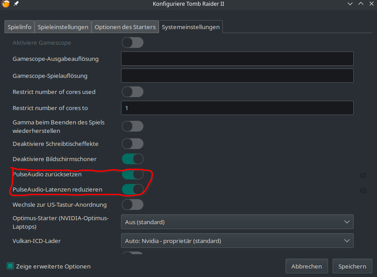377x277 pixels.
Task: Enable Deaktiviere Schreibtischeffekte switch
Action: tap(133, 144)
